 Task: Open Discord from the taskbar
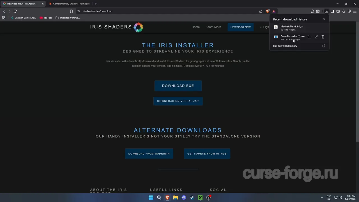pyautogui.click(x=184, y=198)
